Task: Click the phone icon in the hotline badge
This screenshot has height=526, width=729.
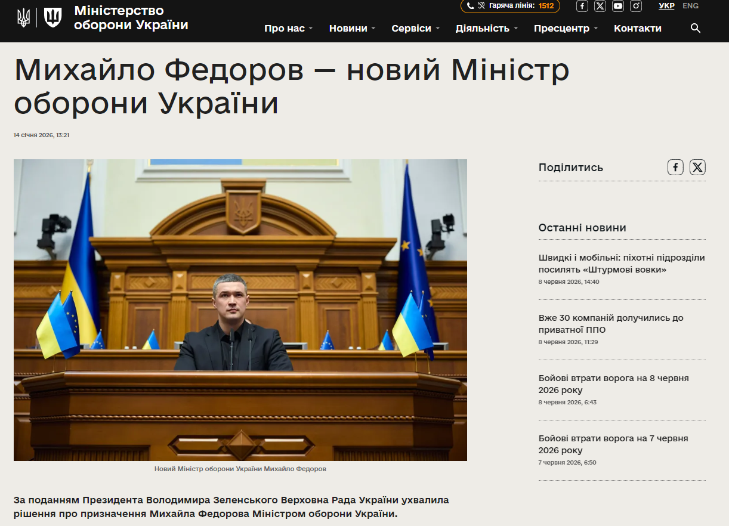Action: point(470,6)
